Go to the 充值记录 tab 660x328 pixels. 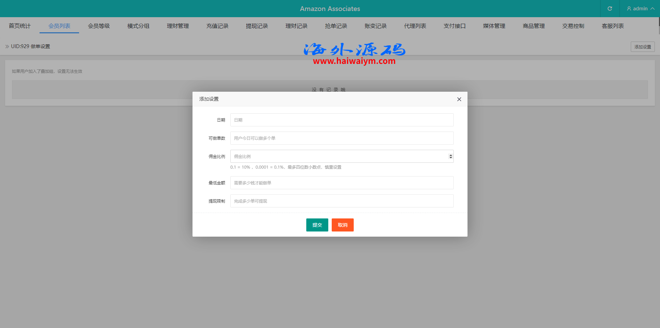click(217, 26)
